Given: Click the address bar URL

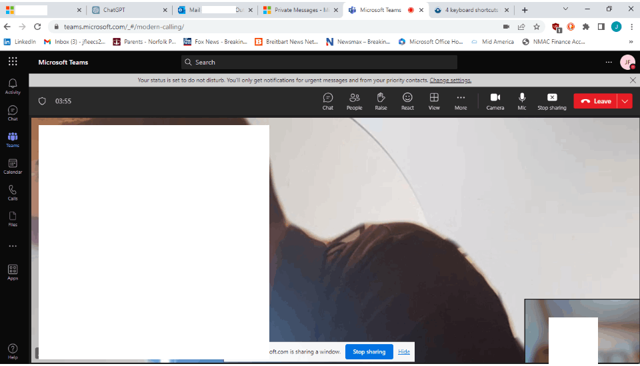Looking at the screenshot, I should pyautogui.click(x=124, y=27).
